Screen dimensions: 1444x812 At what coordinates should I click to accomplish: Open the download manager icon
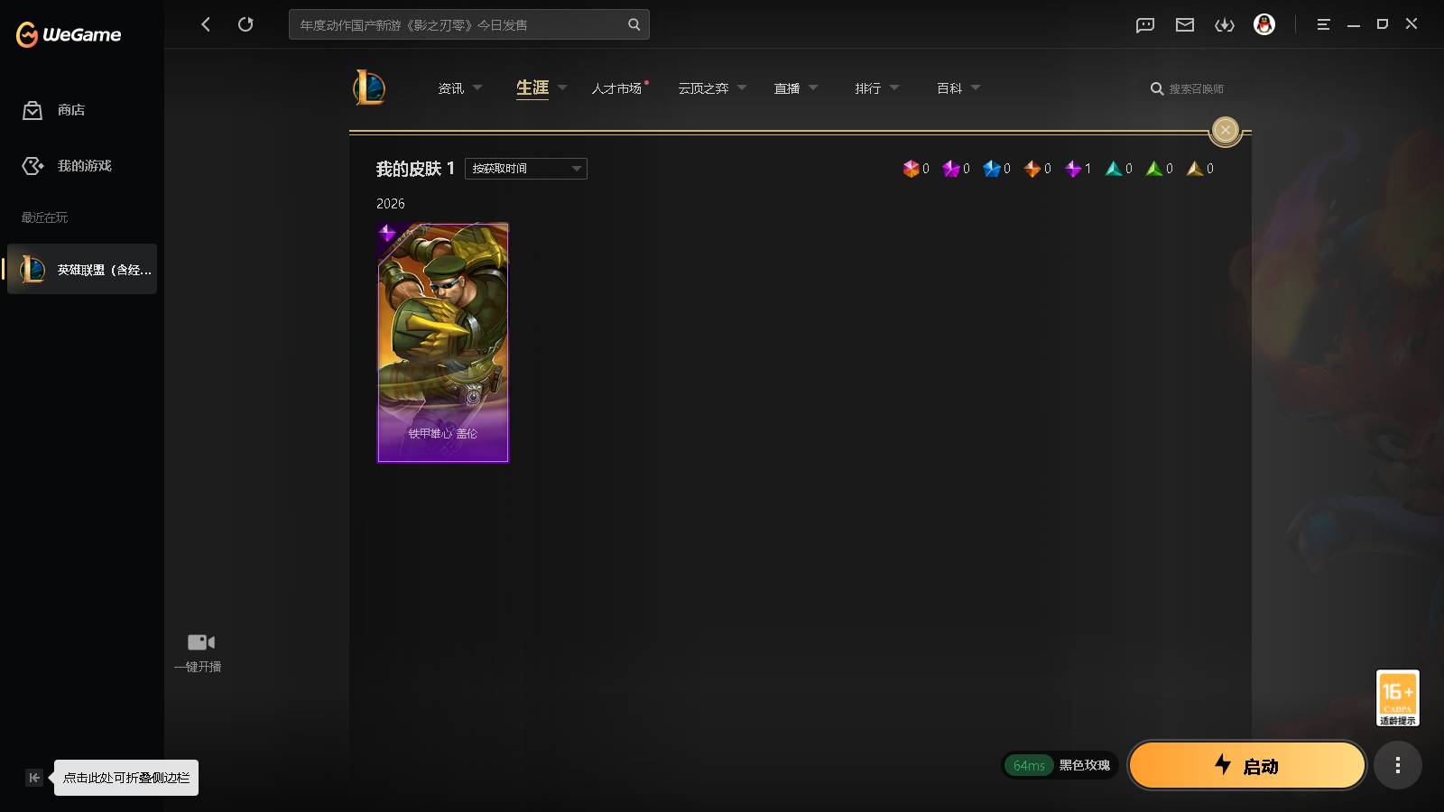1225,24
